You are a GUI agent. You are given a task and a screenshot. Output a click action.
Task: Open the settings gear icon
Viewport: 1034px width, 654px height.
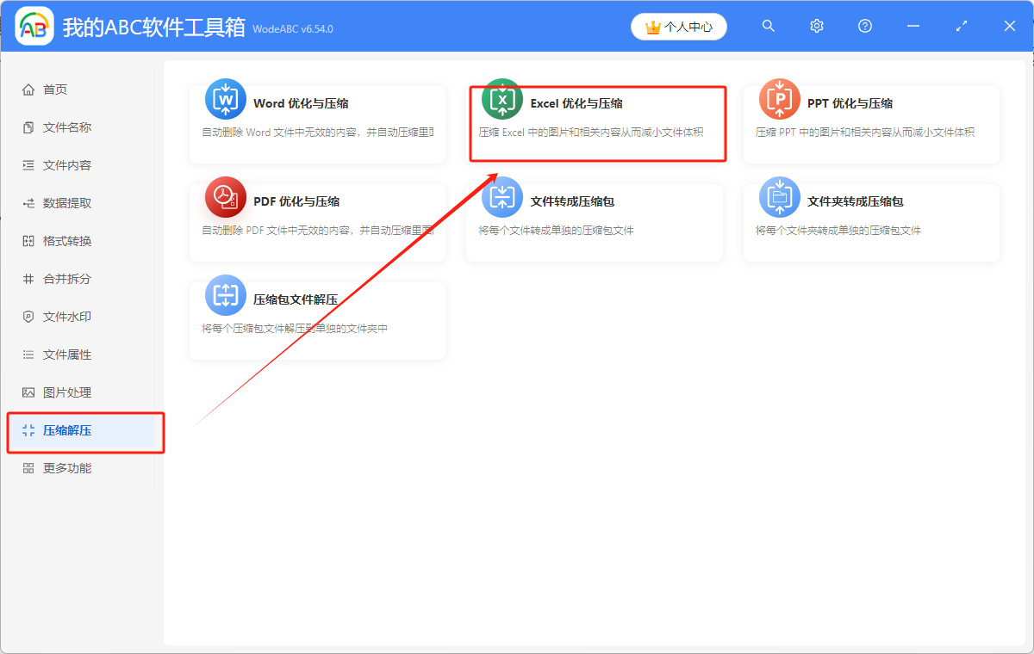click(817, 27)
